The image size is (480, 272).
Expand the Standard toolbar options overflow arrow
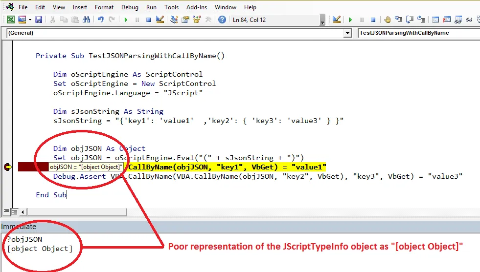[x=322, y=21]
